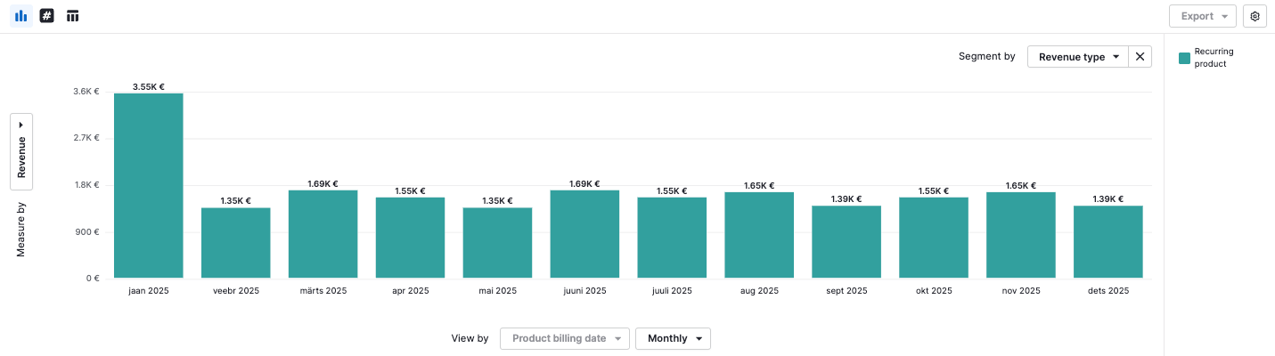Open the Product billing date dropdown

[565, 338]
